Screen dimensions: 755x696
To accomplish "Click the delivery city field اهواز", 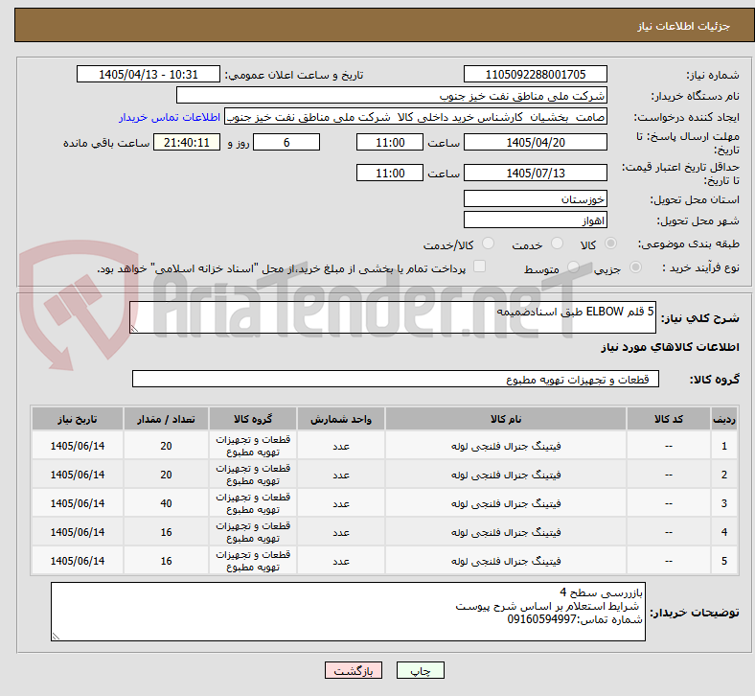I will (535, 220).
